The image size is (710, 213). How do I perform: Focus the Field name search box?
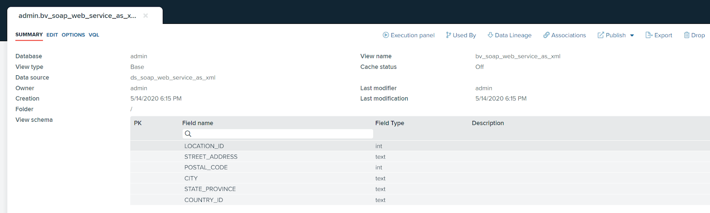point(278,134)
